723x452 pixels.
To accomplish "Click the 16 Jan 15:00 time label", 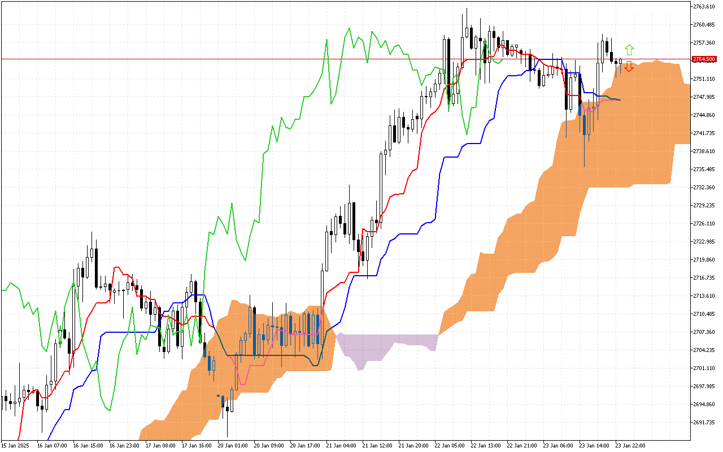I will click(x=88, y=446).
